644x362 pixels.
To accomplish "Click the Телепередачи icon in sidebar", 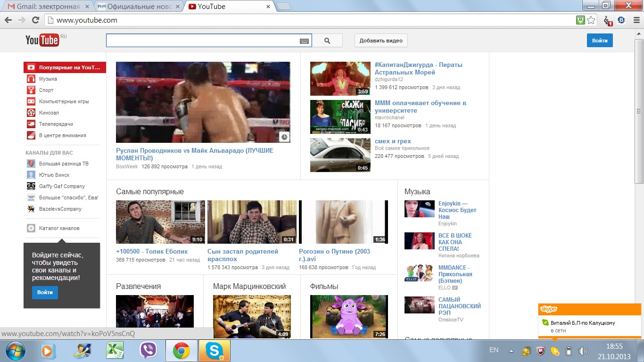I will coord(31,124).
